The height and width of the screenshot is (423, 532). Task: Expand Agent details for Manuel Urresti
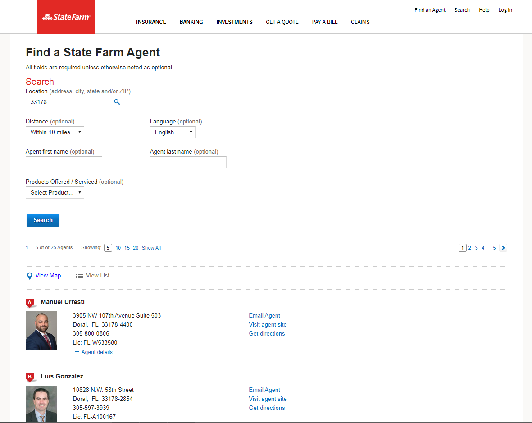(97, 352)
